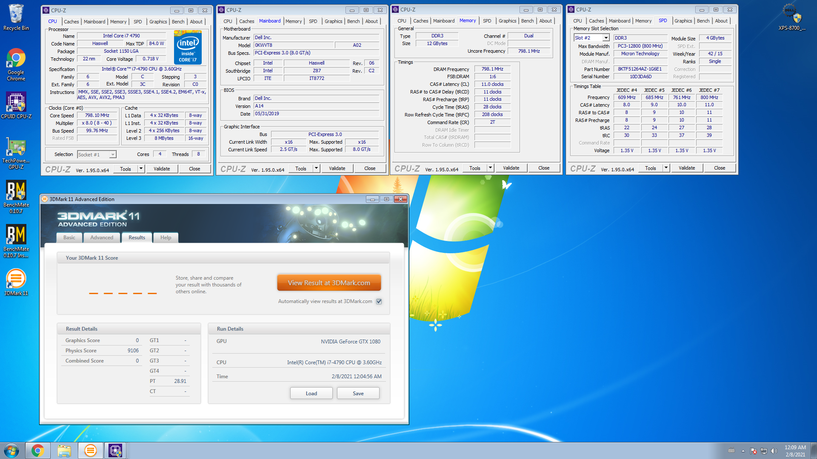This screenshot has height=459, width=817.
Task: Open Memory tab in the first CPU-Z window
Action: [118, 22]
